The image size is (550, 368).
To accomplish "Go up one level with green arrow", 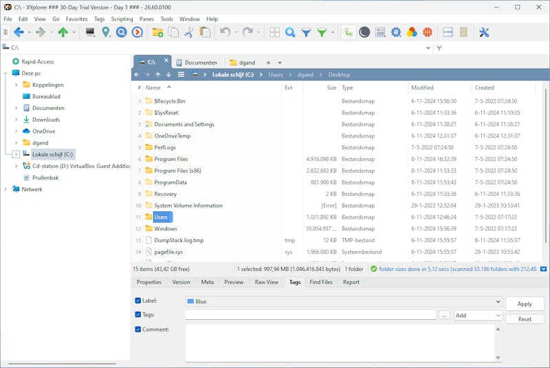I will pos(63,32).
